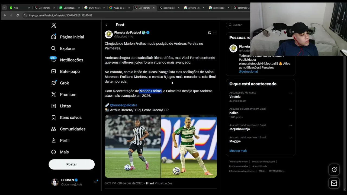The image size is (347, 195).
Task: Click the Planeta do Futebol post avatar
Action: [109, 34]
